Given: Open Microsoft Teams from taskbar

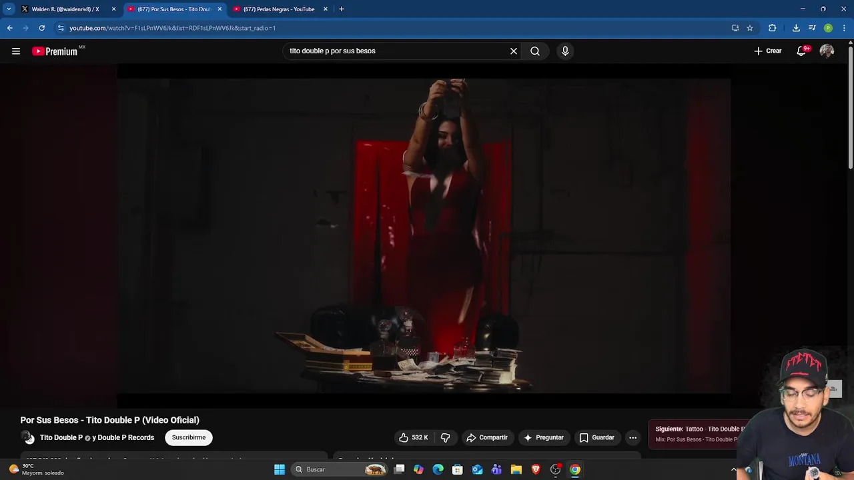Looking at the screenshot, I should pos(496,469).
